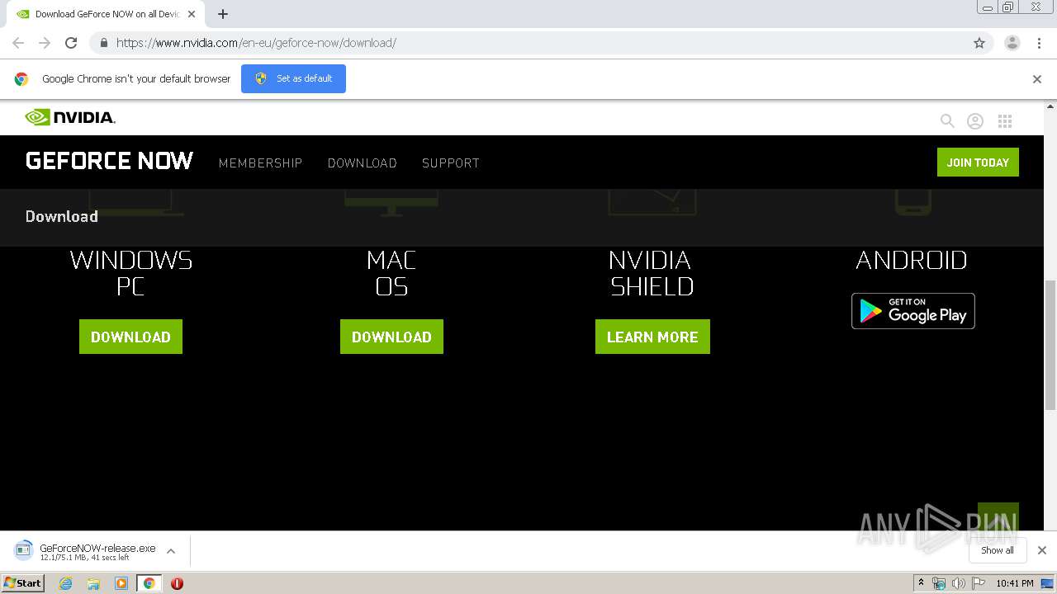This screenshot has height=594, width=1057.
Task: Dismiss the default browser infobar
Action: point(1037,79)
